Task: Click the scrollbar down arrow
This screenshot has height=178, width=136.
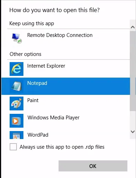Action: (x=133, y=131)
